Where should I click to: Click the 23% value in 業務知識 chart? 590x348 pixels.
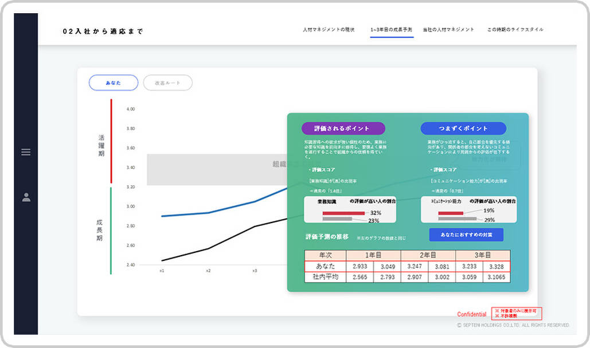tap(373, 221)
